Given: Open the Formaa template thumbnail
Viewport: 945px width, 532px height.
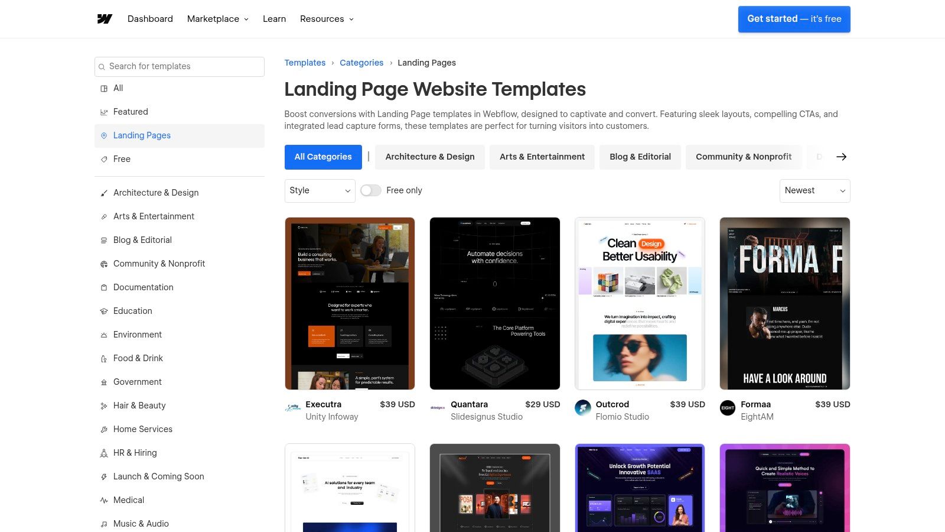Looking at the screenshot, I should [785, 303].
